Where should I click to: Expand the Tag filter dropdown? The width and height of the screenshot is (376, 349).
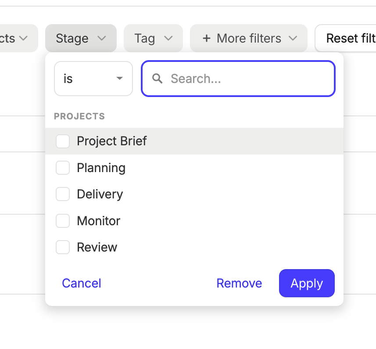(153, 38)
